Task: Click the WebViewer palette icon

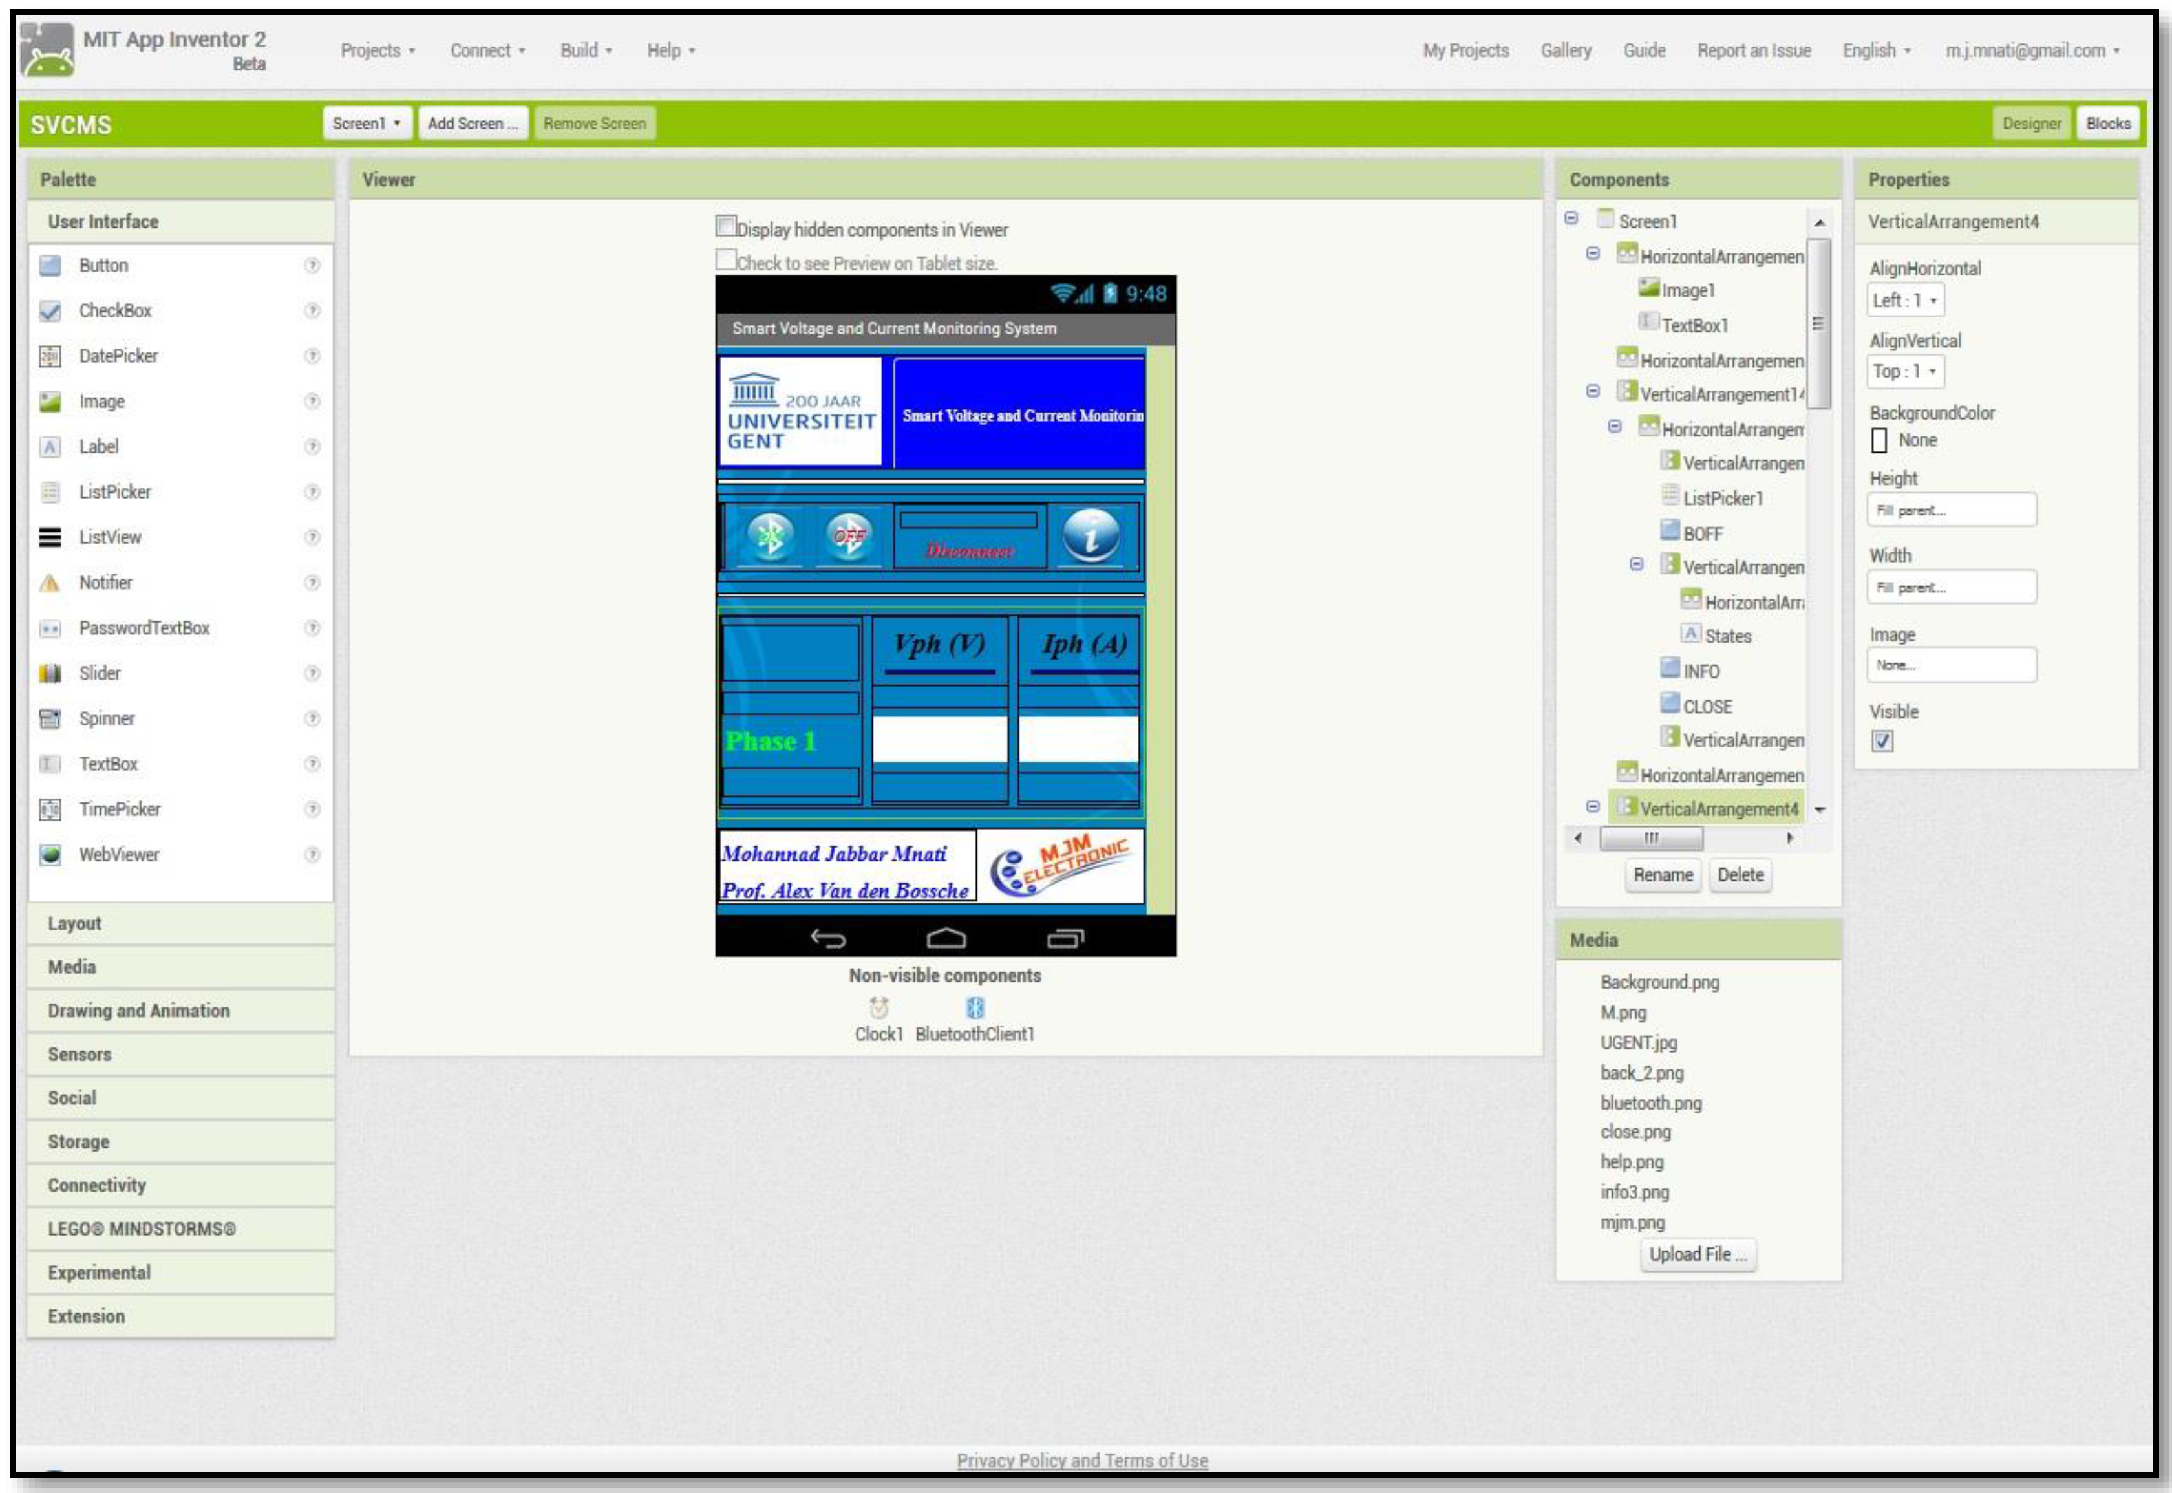Action: (50, 855)
